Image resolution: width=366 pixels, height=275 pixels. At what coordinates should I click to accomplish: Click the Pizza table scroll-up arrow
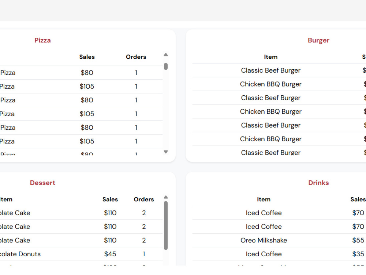166,55
